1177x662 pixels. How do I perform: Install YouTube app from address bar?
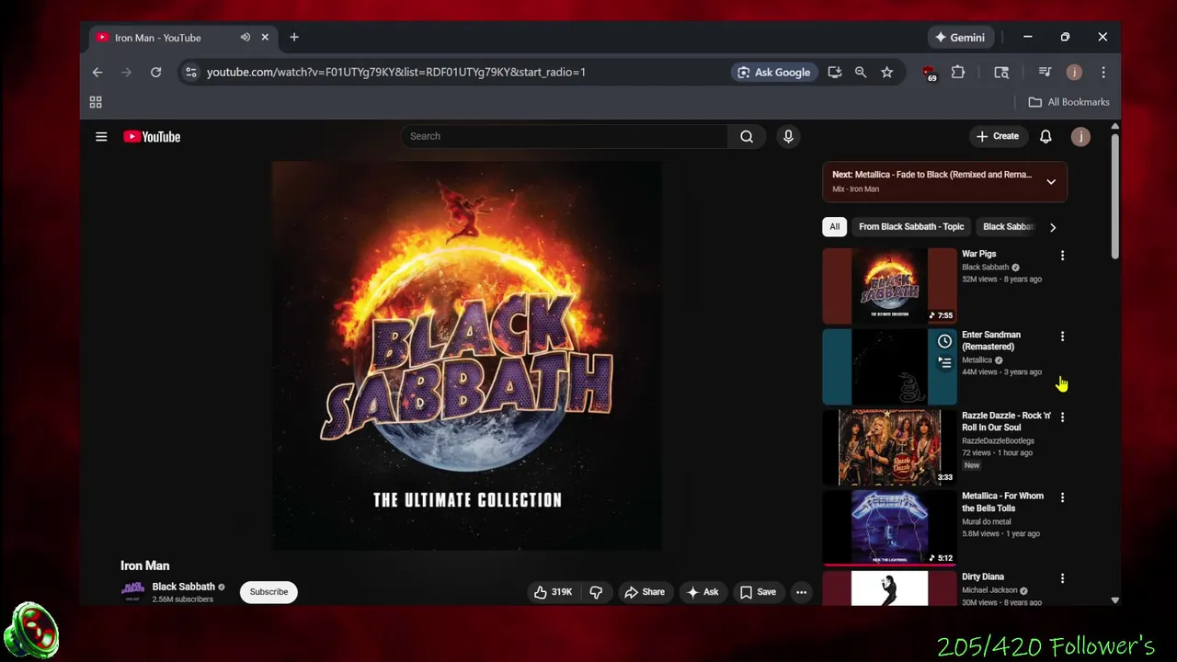coord(834,72)
